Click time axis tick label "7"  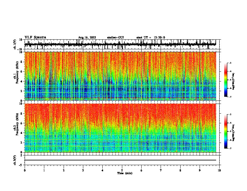click(x=161, y=170)
